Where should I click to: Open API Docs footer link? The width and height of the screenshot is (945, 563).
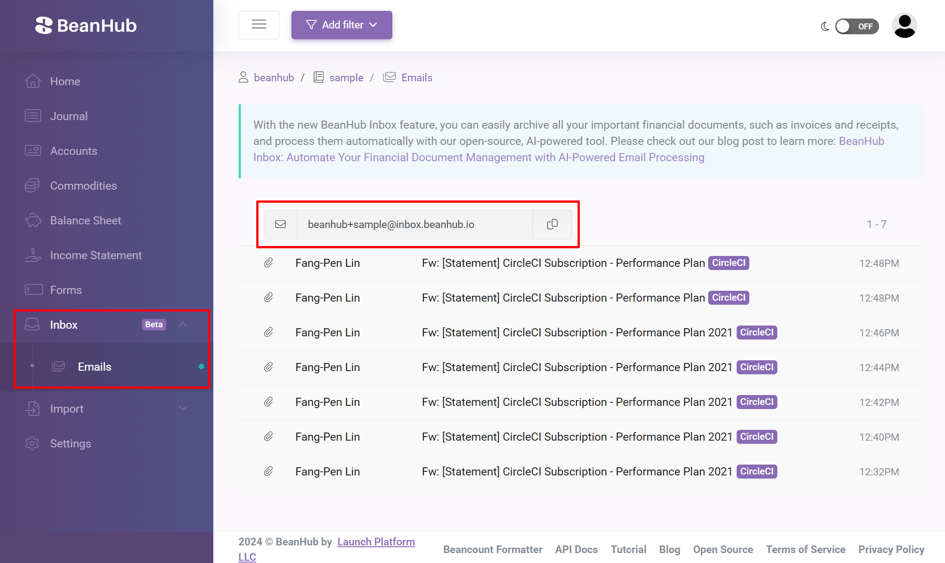[577, 549]
